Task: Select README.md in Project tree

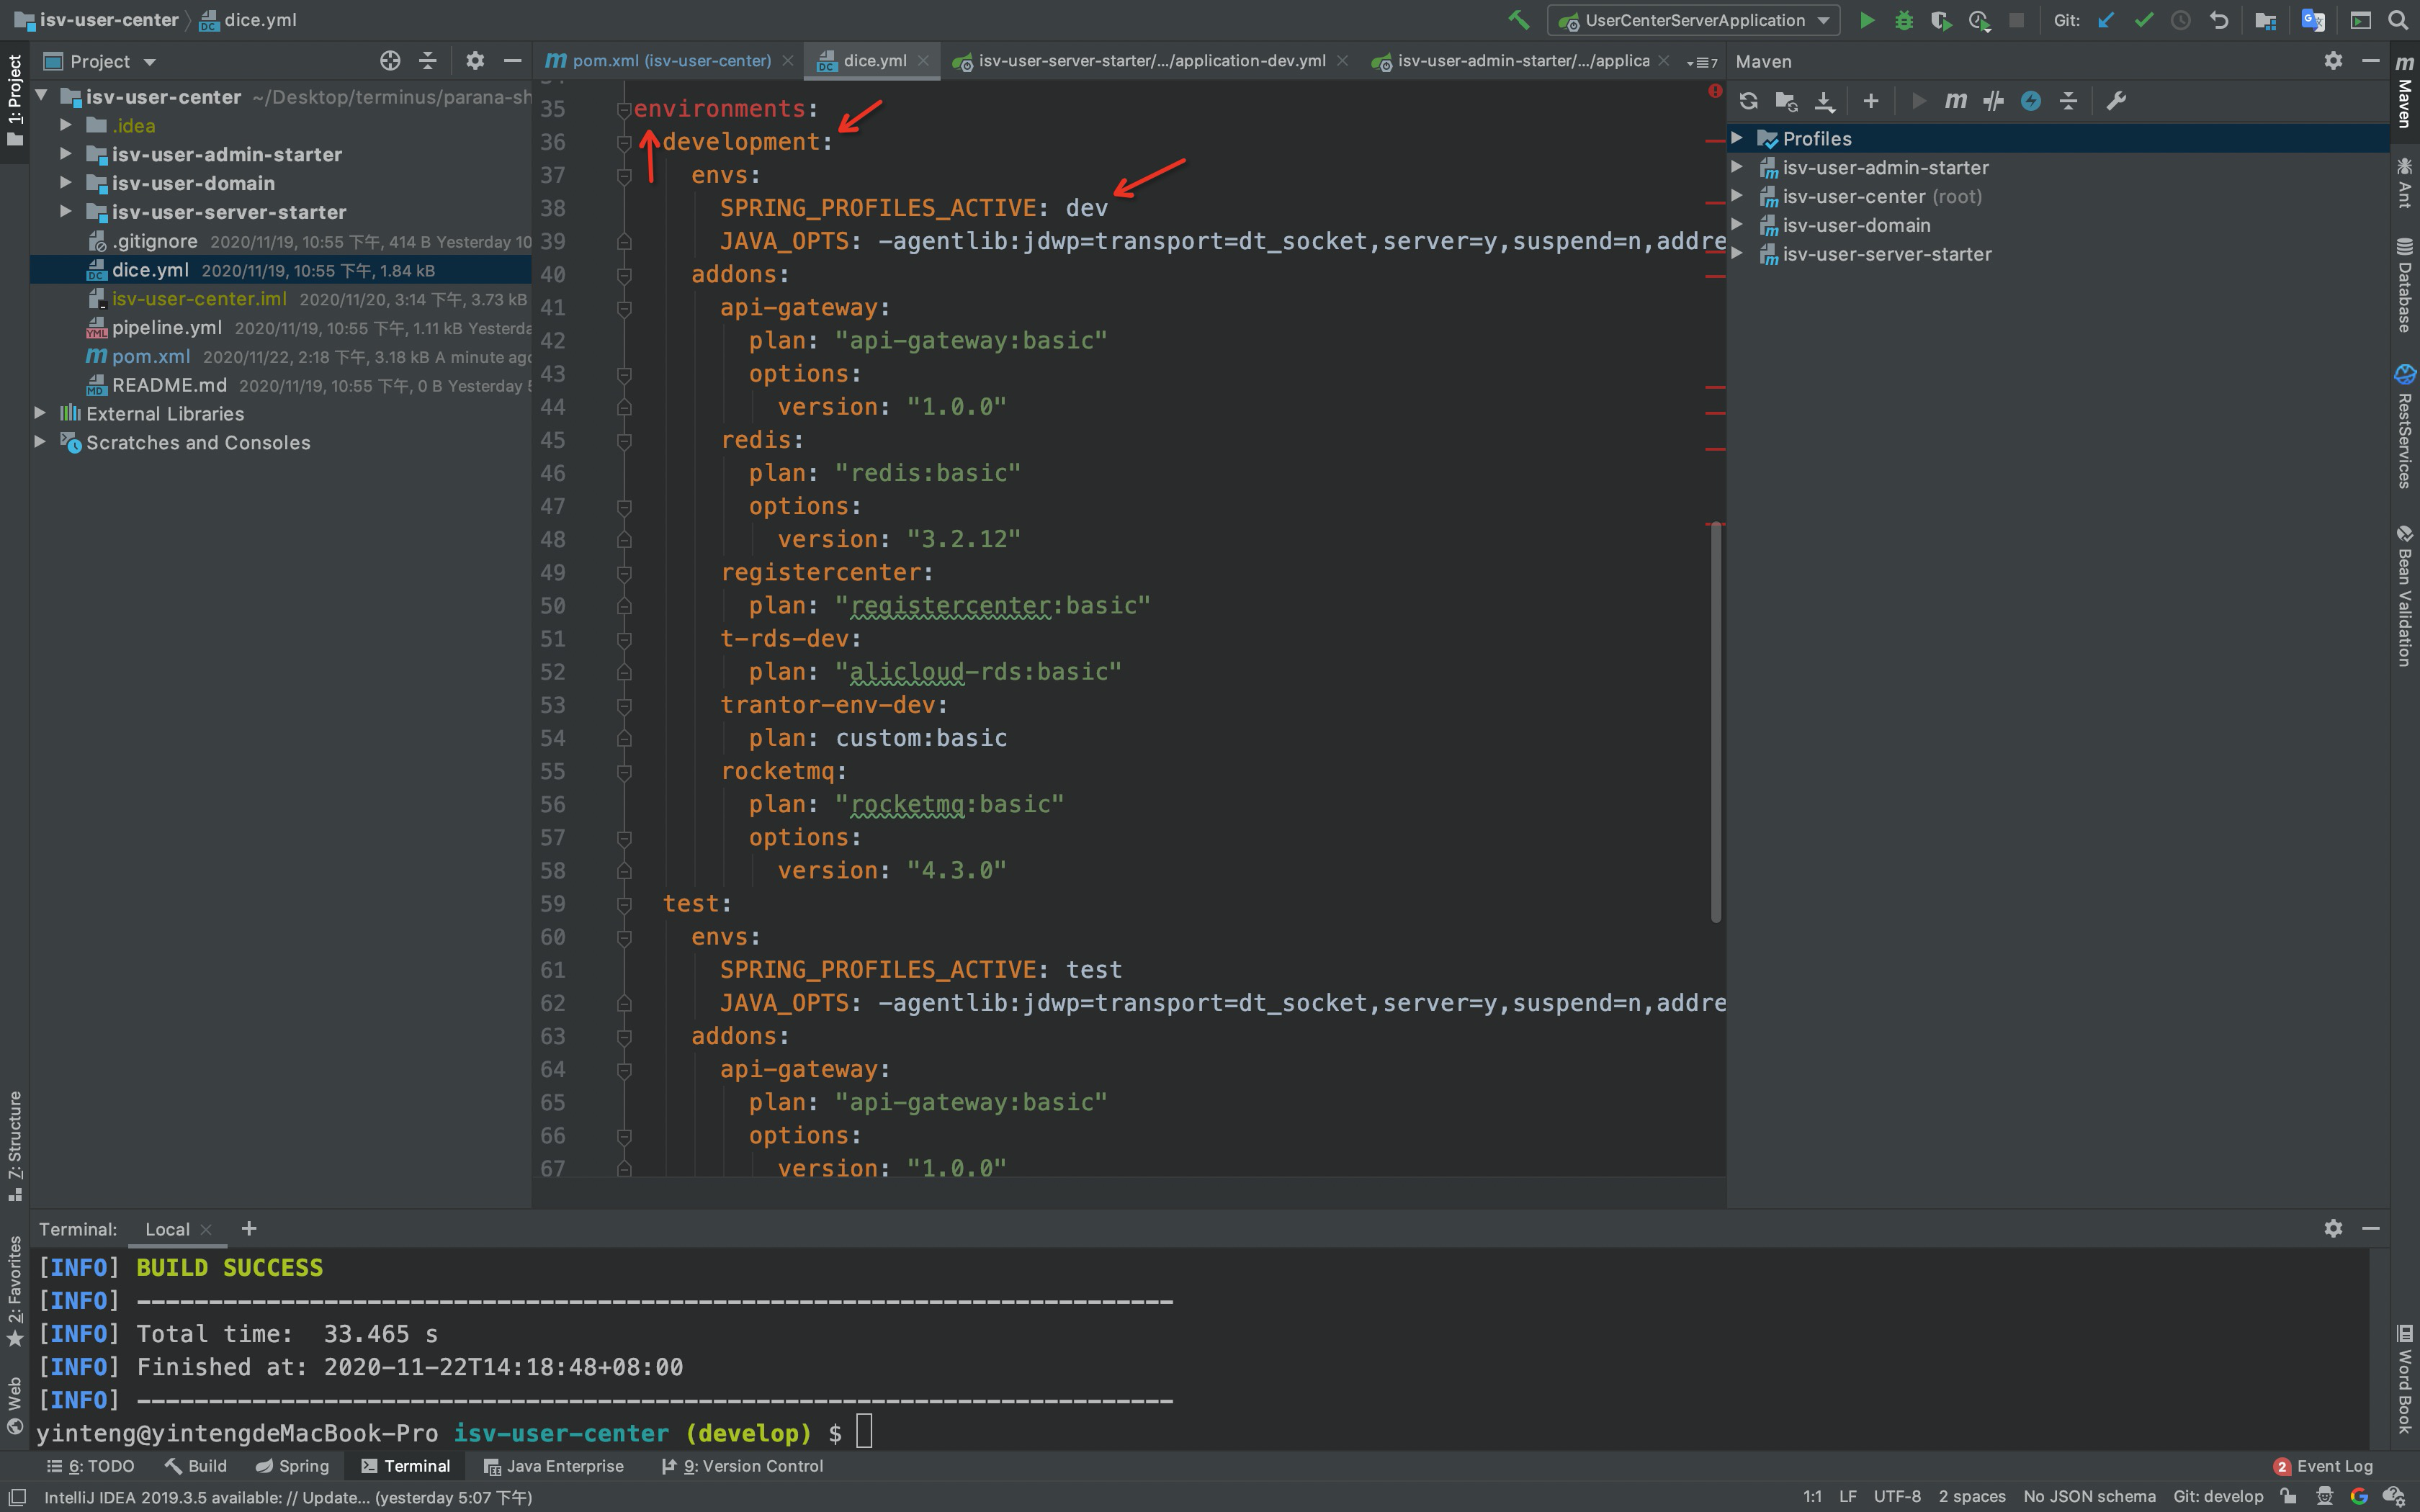Action: pos(169,385)
